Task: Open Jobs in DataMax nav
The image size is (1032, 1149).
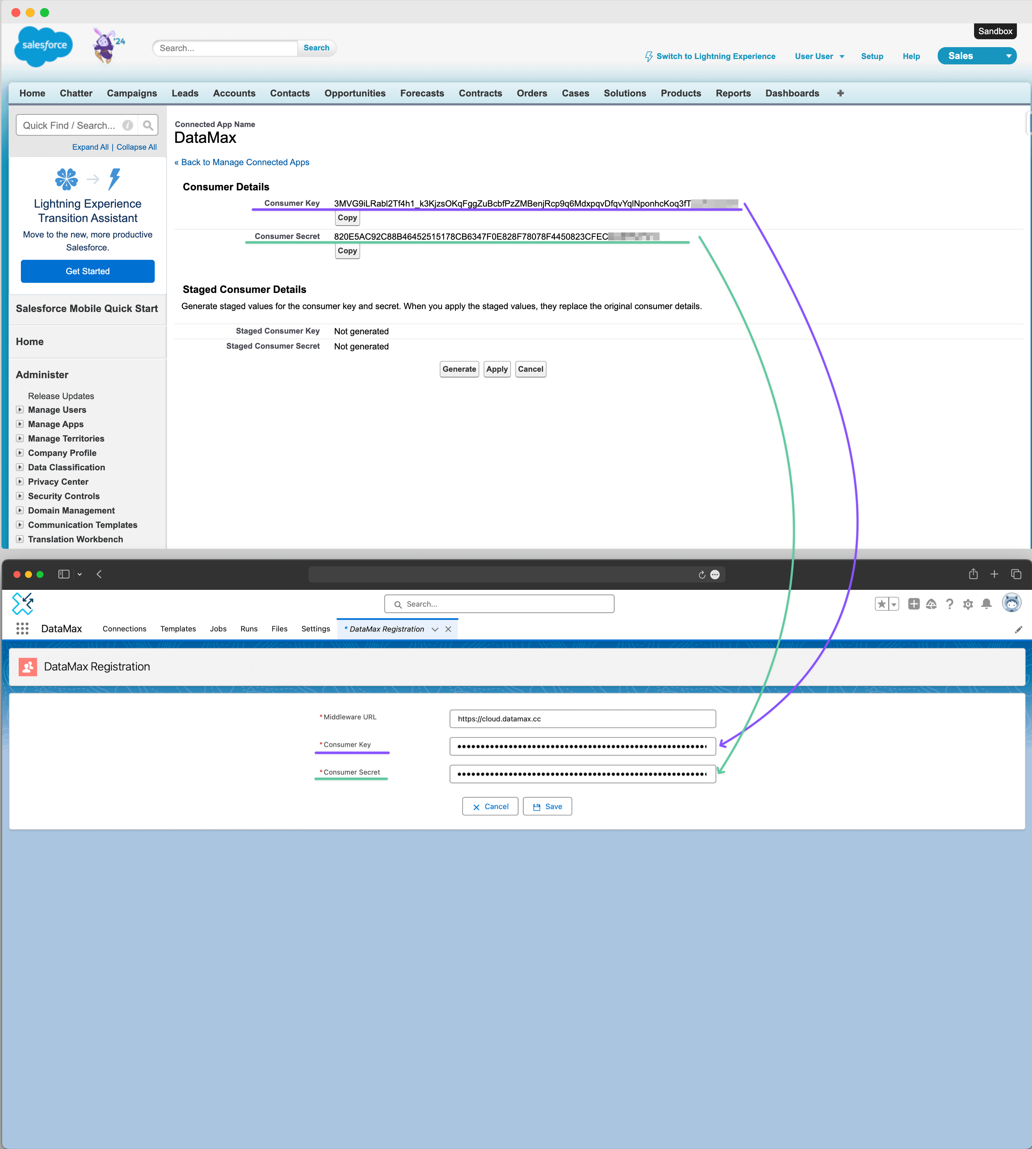Action: (x=218, y=629)
